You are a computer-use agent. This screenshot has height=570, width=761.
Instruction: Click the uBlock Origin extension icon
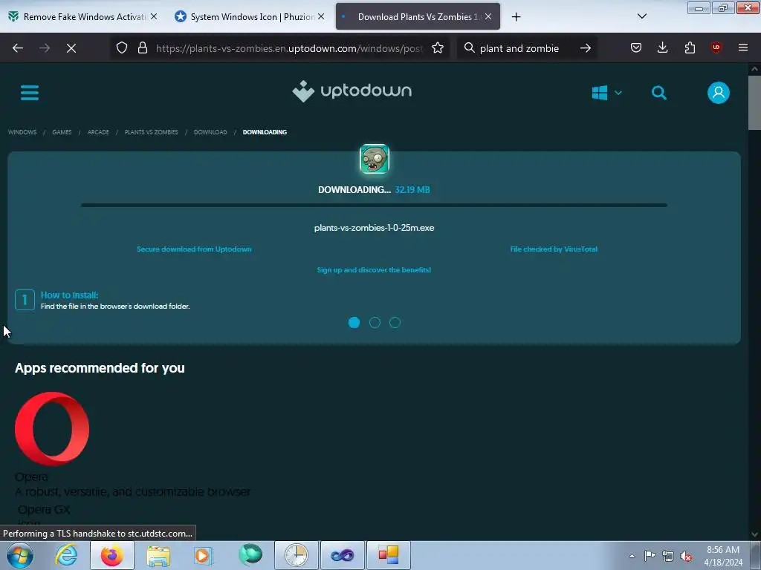(716, 47)
